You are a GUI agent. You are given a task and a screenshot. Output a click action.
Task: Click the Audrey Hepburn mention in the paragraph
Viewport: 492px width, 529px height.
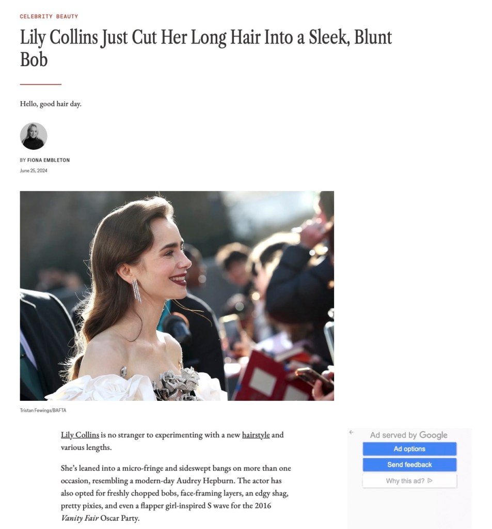[205, 481]
